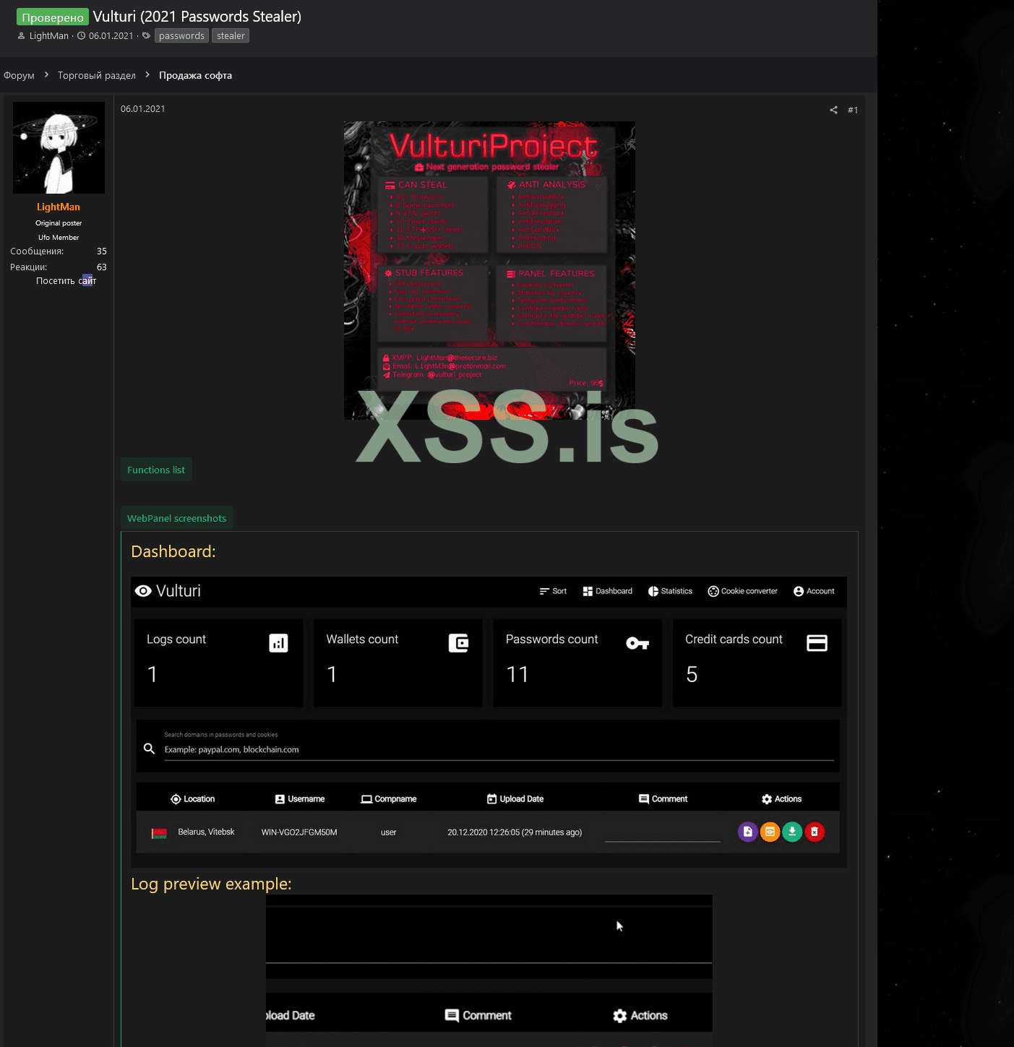Open the Торговый раздел breadcrumb
This screenshot has width=1014, height=1047.
97,75
